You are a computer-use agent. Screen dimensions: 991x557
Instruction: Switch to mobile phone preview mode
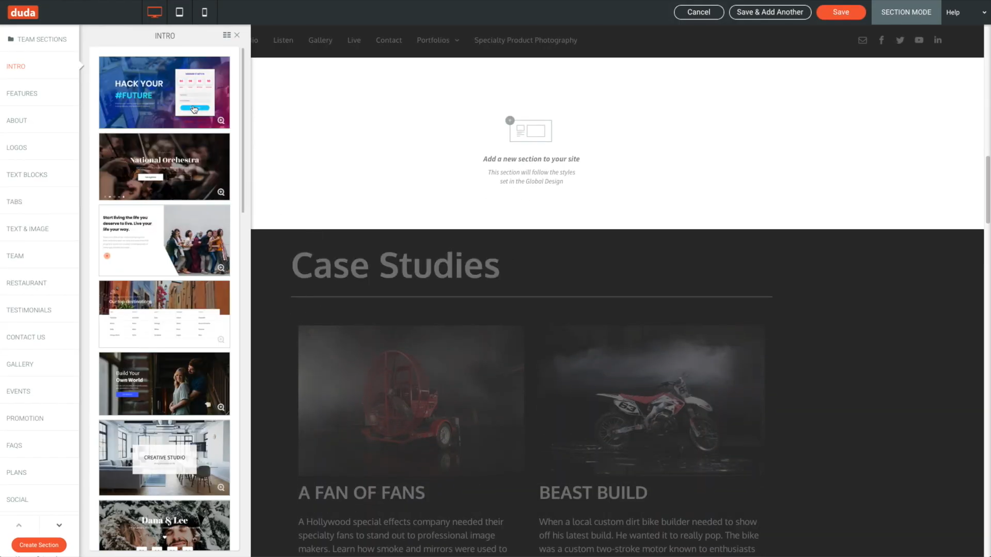click(205, 12)
